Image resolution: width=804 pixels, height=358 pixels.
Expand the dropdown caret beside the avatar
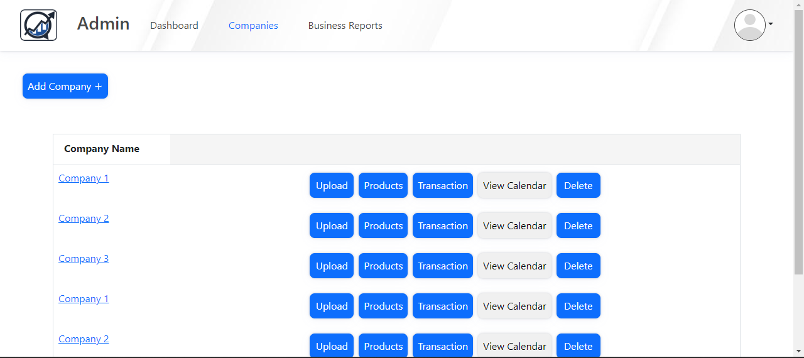pyautogui.click(x=771, y=24)
